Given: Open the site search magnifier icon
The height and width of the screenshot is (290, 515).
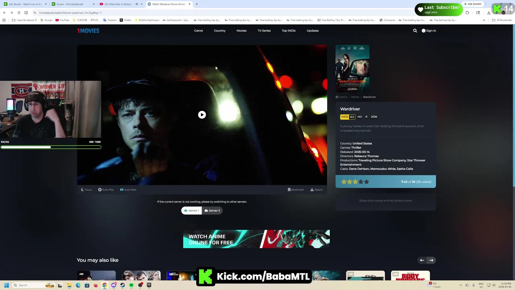Looking at the screenshot, I should [415, 31].
